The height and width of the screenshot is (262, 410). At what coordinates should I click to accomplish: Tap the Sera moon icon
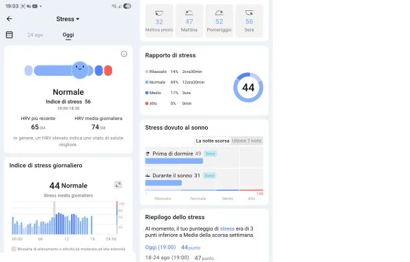249,12
